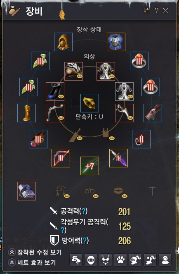
Task: Toggle the eye on the fur hat costume
Action: (x=80, y=76)
